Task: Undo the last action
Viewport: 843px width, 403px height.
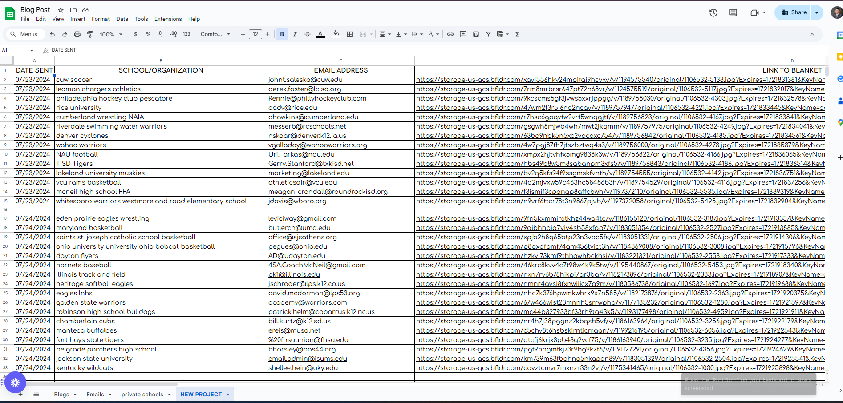Action: 52,34
